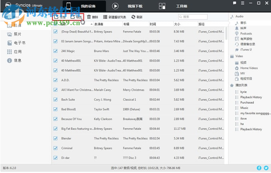Image resolution: width=271 pixels, height=173 pixels.
Task: Uncheck the A.D.D. track checkbox
Action: point(56,80)
